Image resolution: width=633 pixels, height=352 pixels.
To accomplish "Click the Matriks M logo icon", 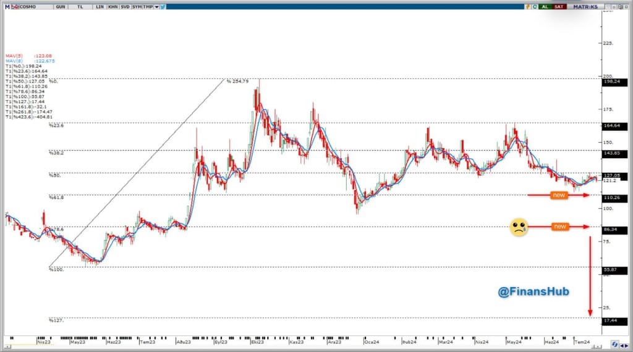I will [x=7, y=7].
